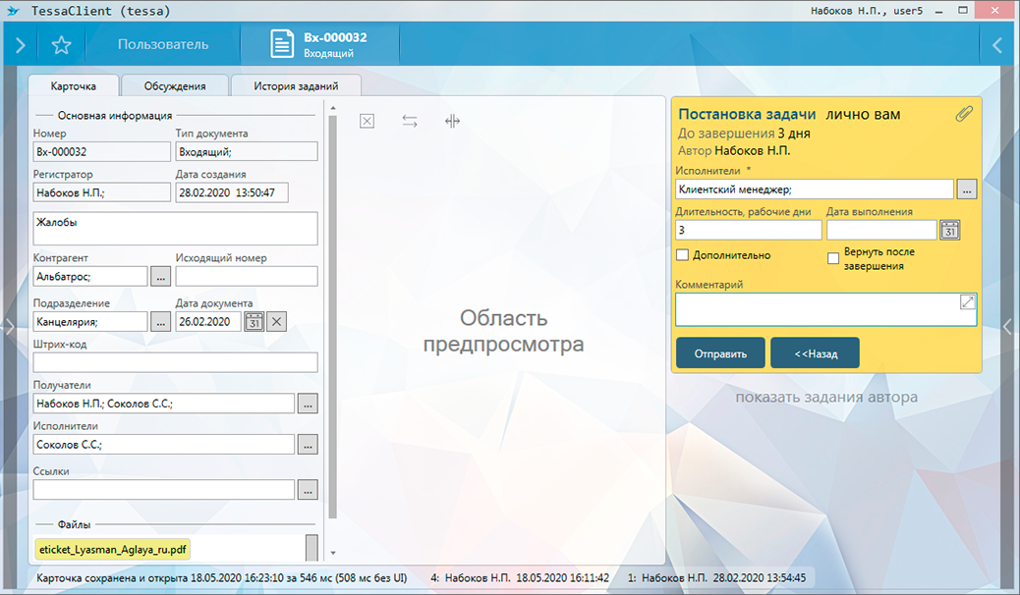This screenshot has height=595, width=1020.
Task: Expand the Комментарий field editor
Action: [967, 303]
